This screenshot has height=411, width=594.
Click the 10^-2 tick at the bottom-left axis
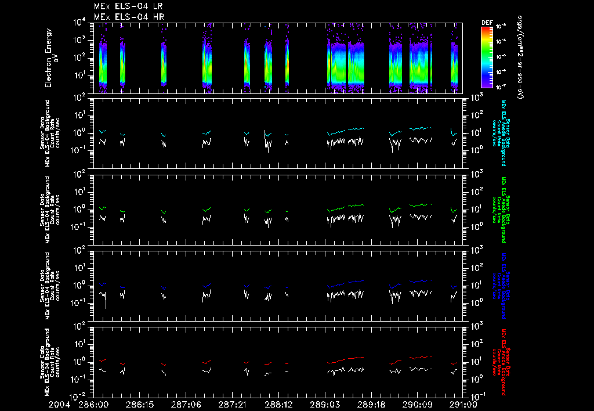click(78, 396)
